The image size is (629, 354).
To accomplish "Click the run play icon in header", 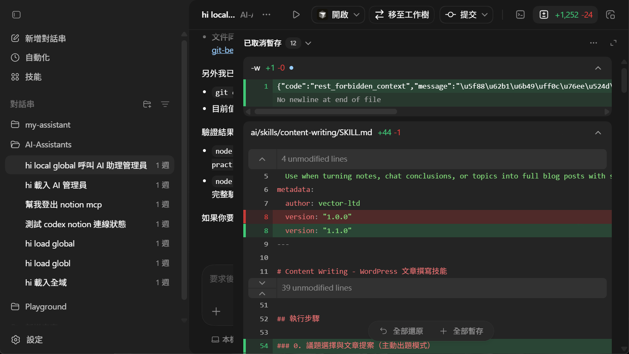I will pos(296,15).
